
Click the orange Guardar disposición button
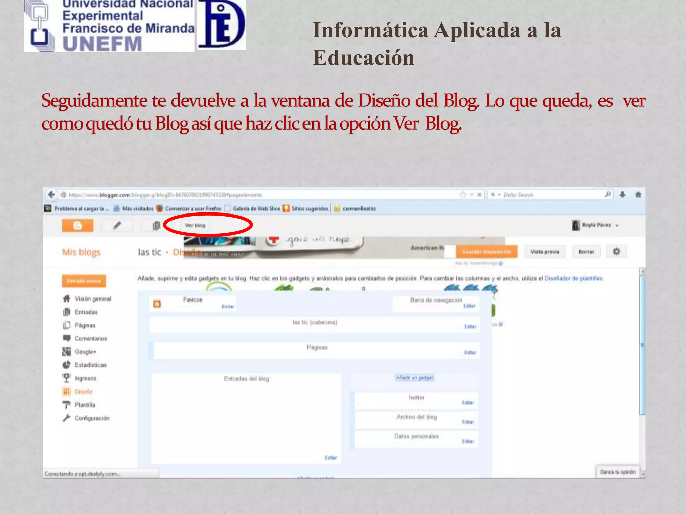pyautogui.click(x=486, y=252)
